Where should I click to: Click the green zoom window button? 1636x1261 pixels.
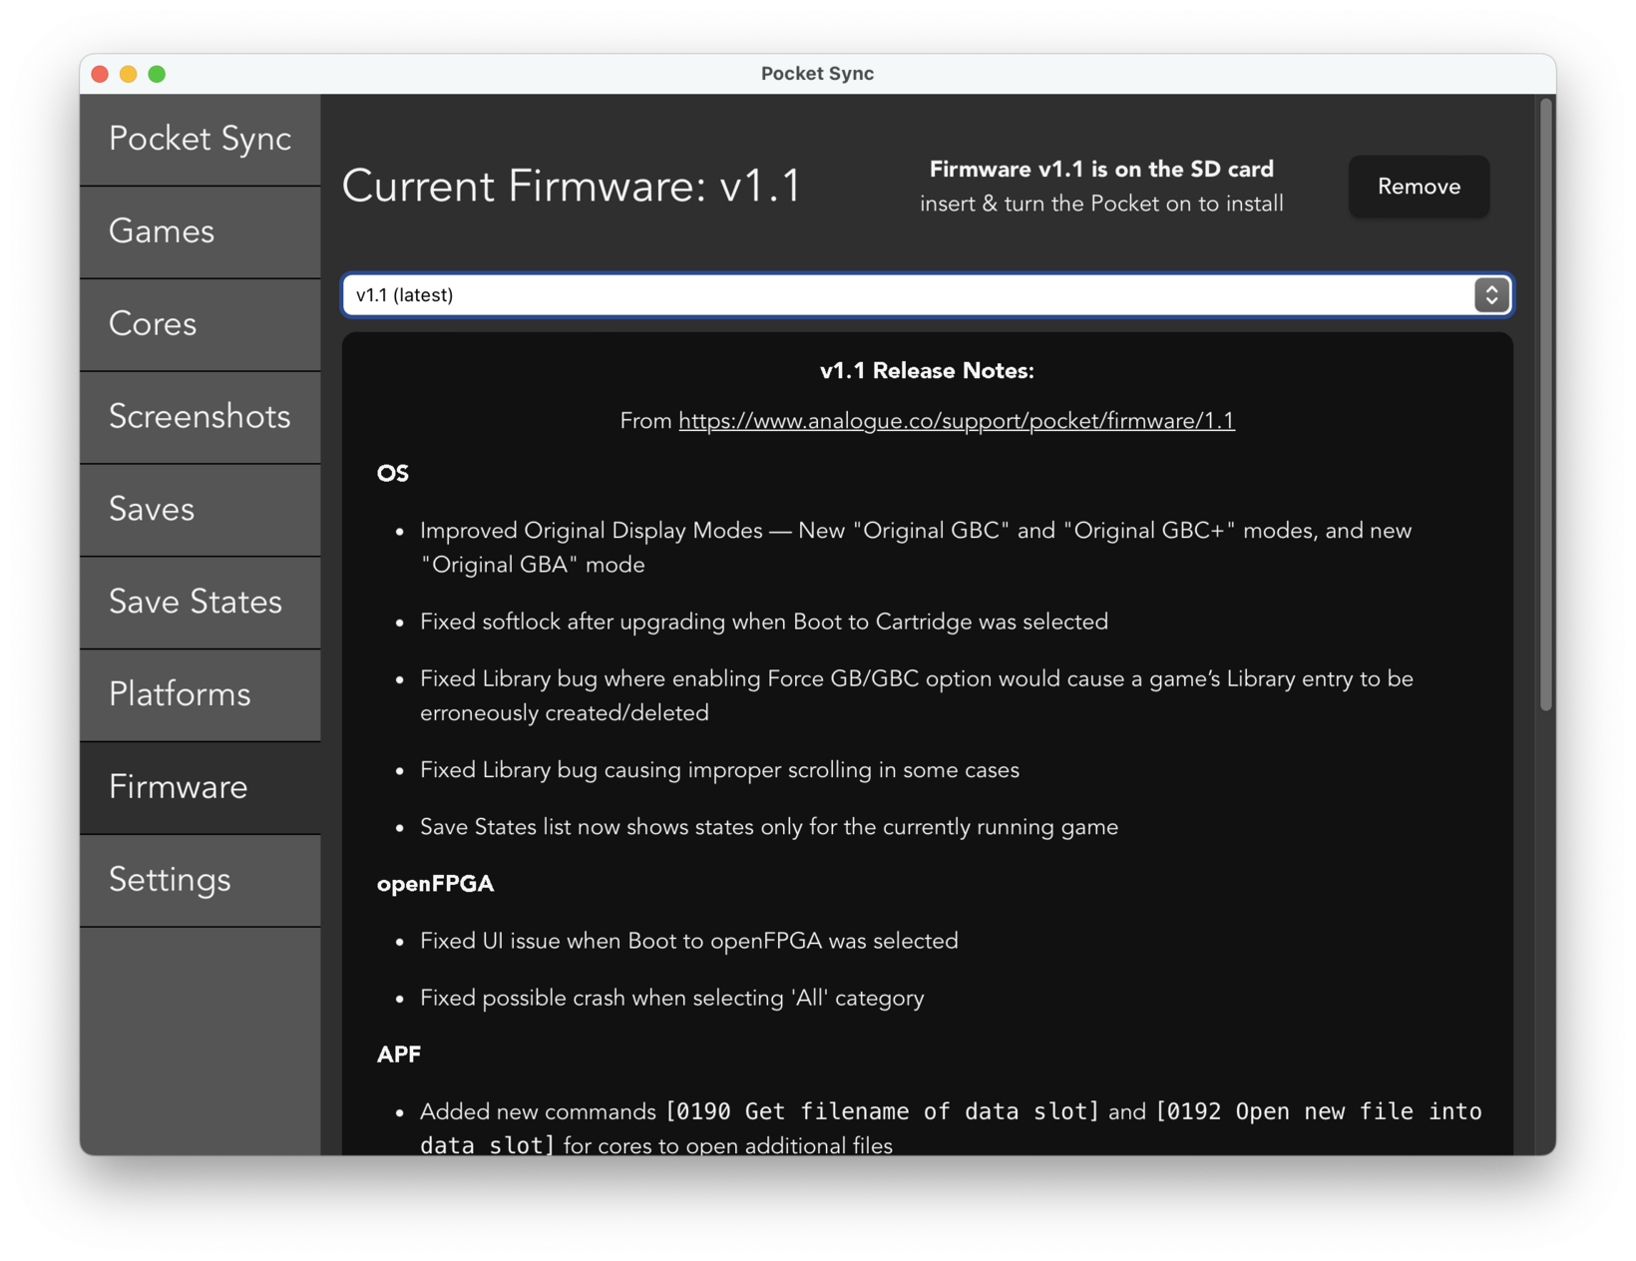click(x=157, y=74)
